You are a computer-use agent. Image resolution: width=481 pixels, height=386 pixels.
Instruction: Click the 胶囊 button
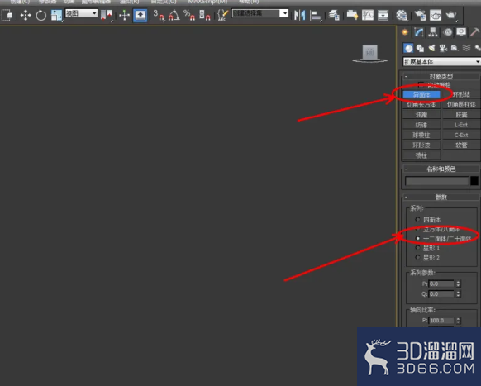click(x=461, y=115)
